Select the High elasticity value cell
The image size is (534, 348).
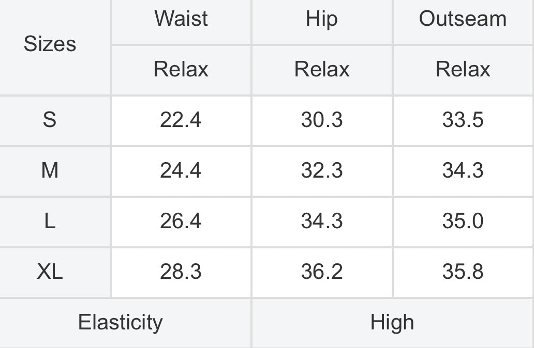click(392, 323)
